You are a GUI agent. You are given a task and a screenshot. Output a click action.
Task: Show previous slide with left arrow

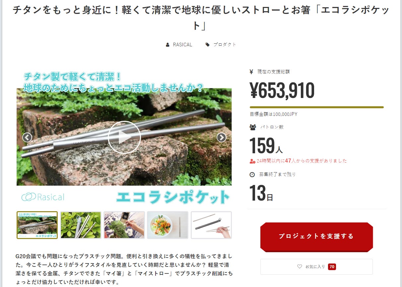pos(27,137)
